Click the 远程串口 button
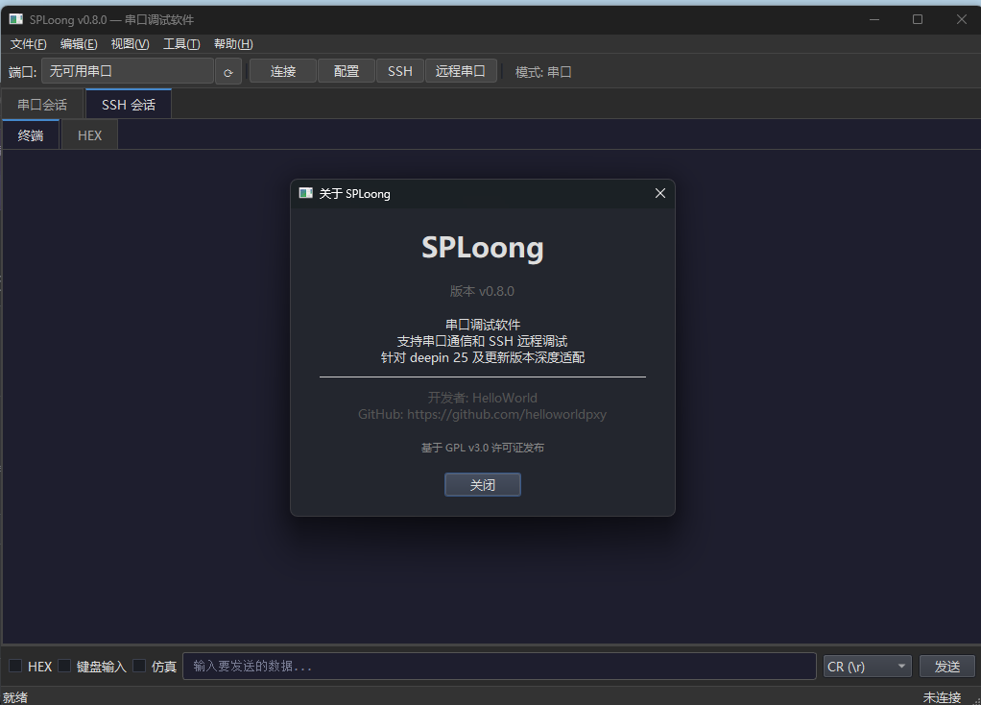This screenshot has width=981, height=705. pyautogui.click(x=461, y=71)
